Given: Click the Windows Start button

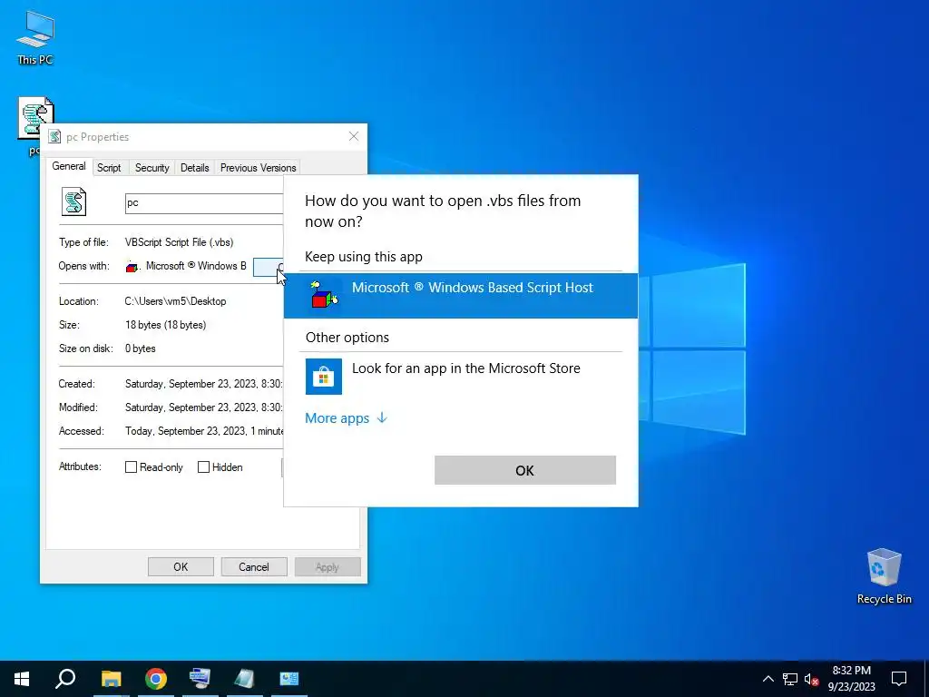Looking at the screenshot, I should click(x=22, y=679).
